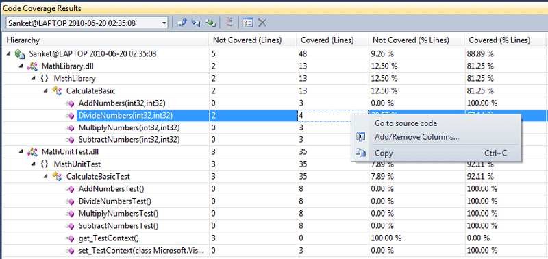This screenshot has width=548, height=259.
Task: Sort by the Hierarchy column header
Action: [x=105, y=40]
